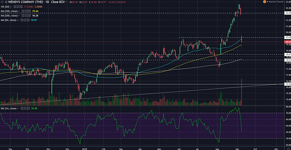Image resolution: width=291 pixels, height=150 pixels.
Task: Hide the MA (200, close) indicator
Action: tap(23, 16)
